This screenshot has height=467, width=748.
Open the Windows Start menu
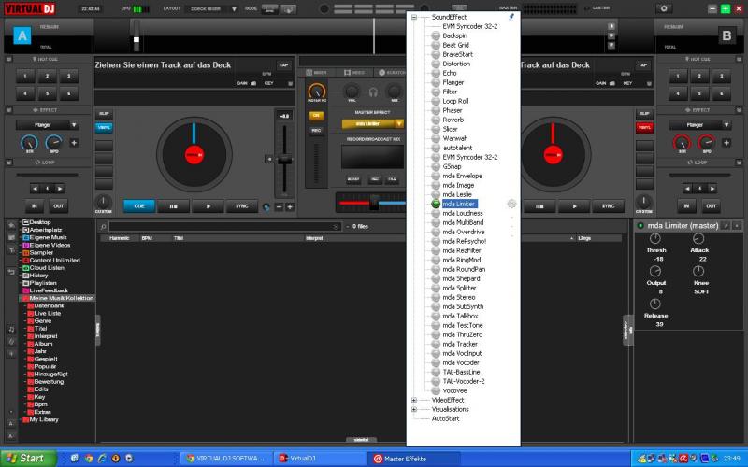tap(28, 459)
